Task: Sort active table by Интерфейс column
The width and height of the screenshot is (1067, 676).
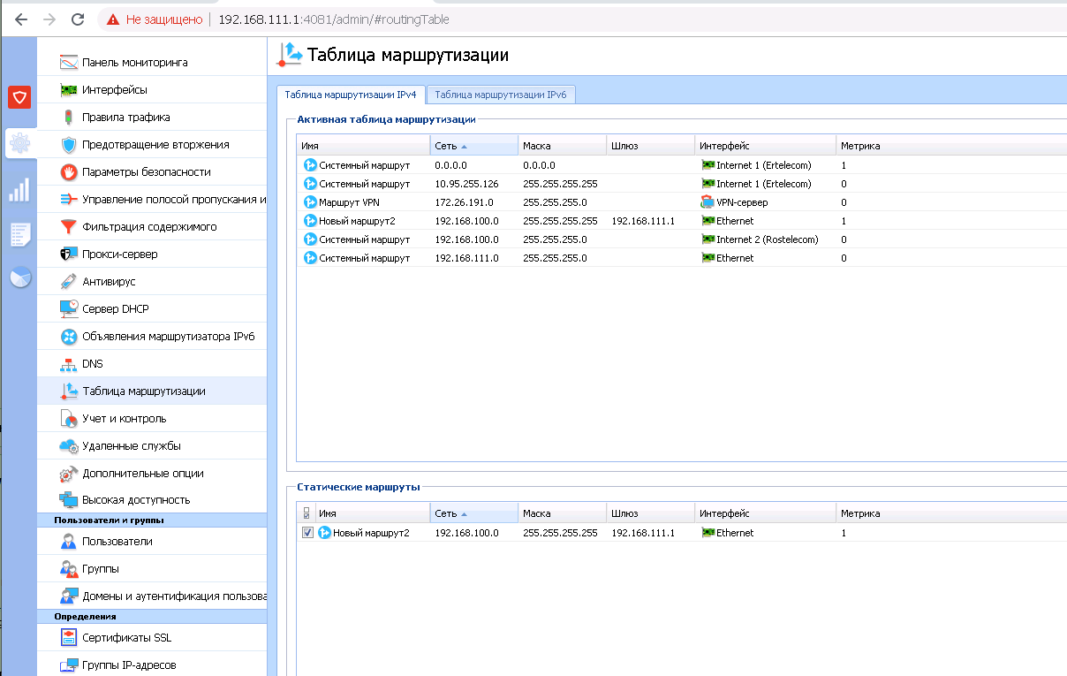Action: [x=766, y=146]
